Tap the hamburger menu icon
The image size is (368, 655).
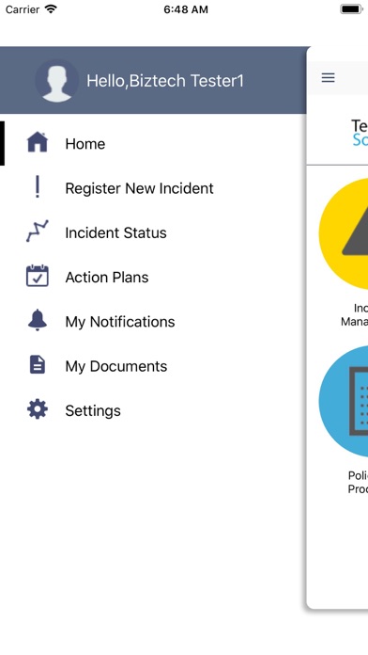pos(328,78)
